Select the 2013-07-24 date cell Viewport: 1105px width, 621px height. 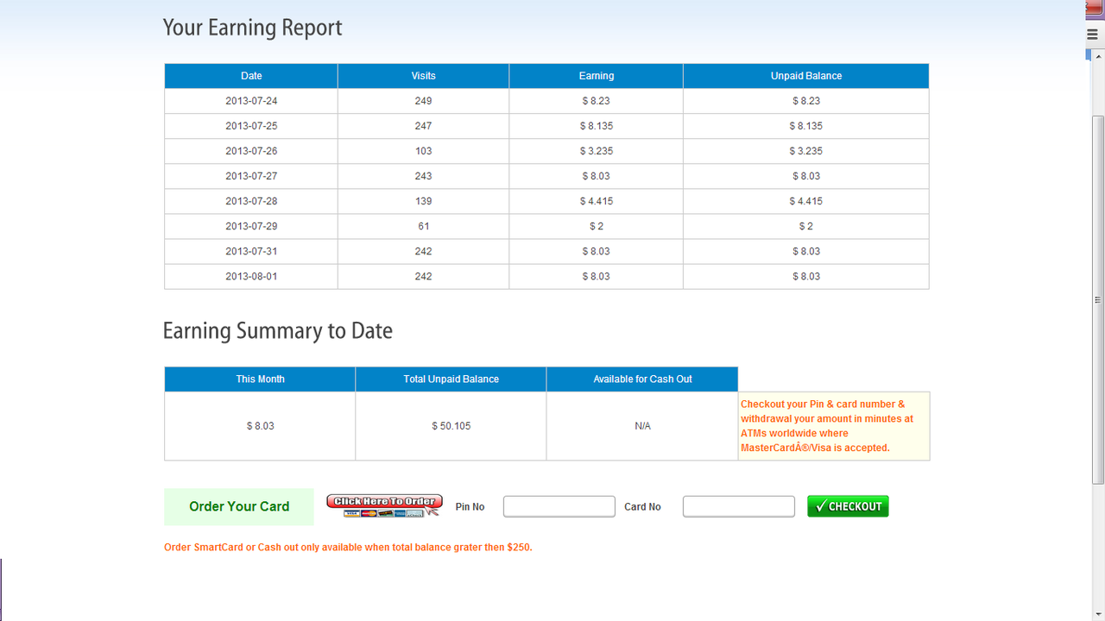pos(251,101)
